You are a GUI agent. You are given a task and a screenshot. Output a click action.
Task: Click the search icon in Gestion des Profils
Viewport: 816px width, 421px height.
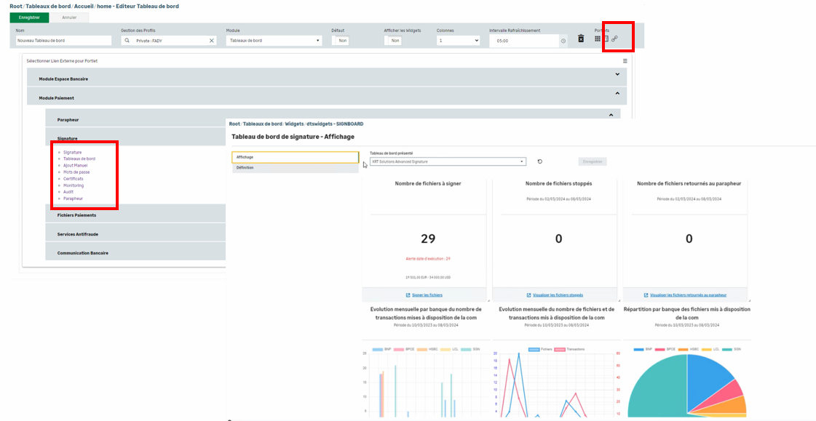coord(127,41)
